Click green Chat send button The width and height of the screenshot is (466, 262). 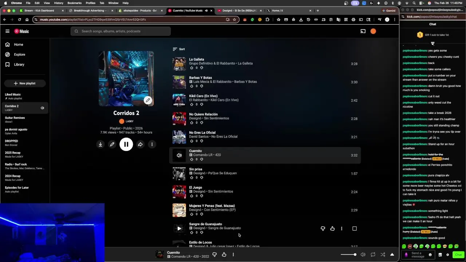pyautogui.click(x=458, y=255)
